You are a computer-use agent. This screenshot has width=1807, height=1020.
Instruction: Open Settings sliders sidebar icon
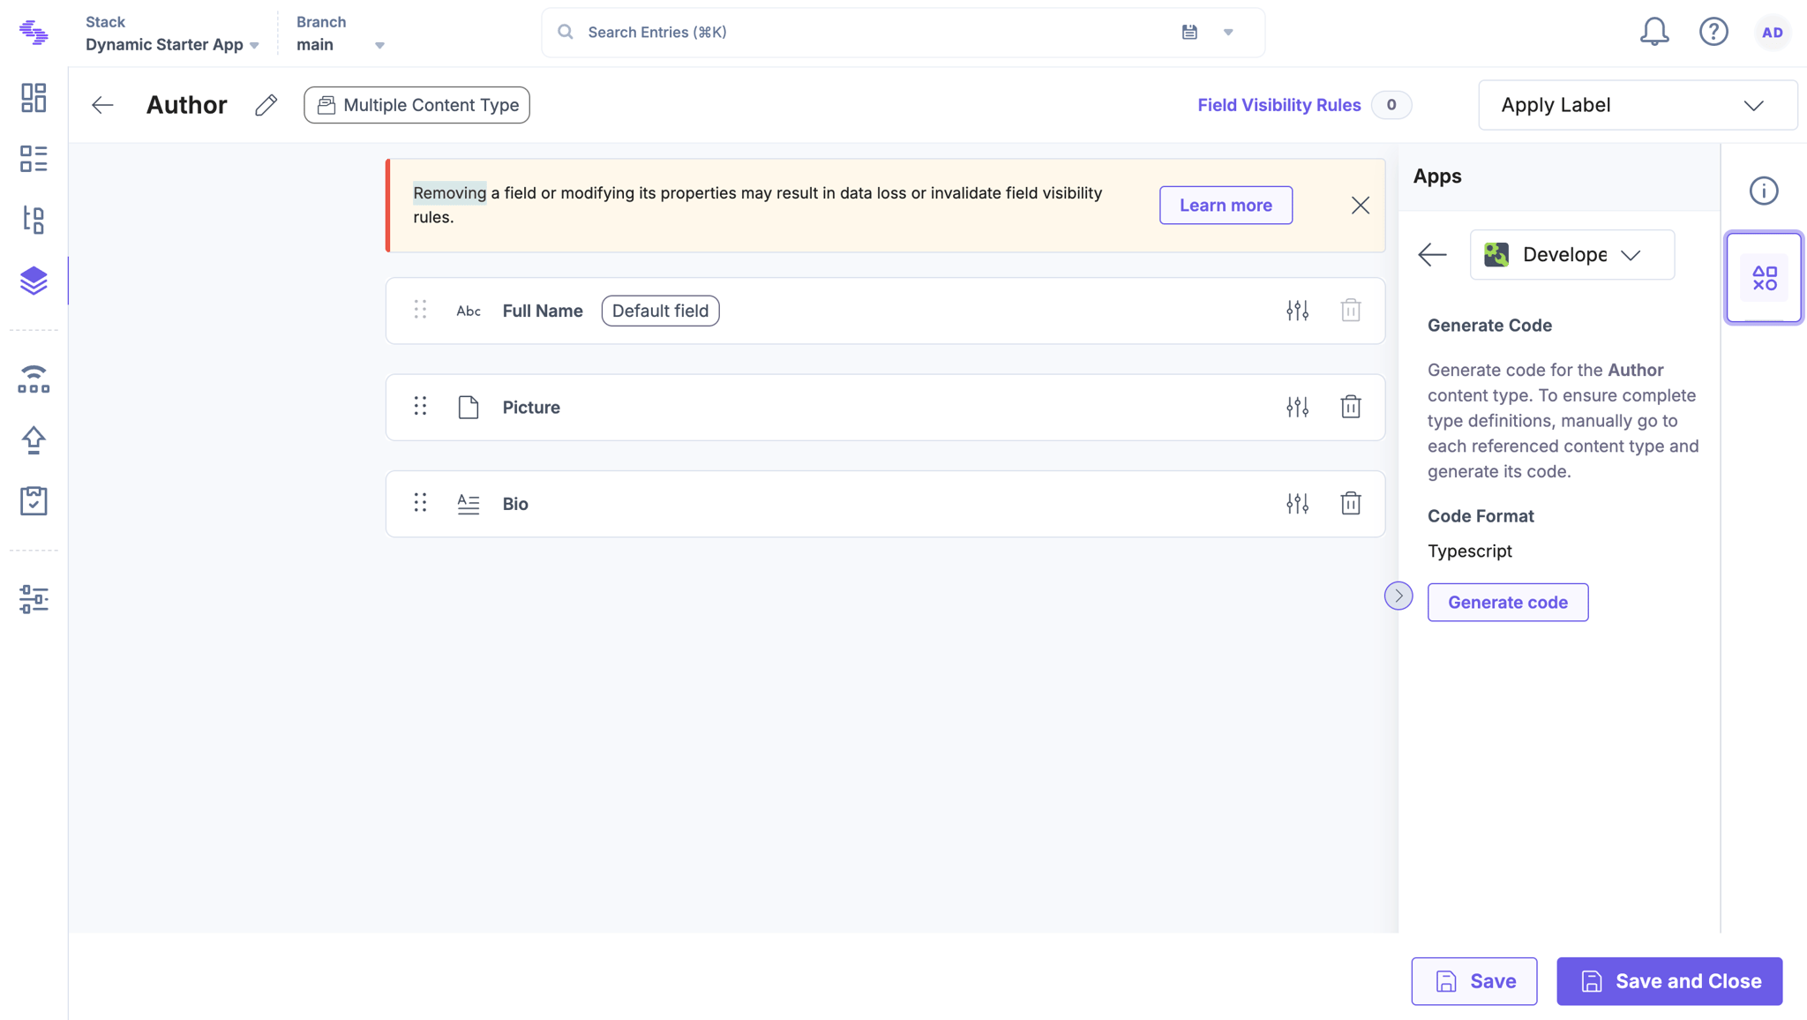(34, 599)
